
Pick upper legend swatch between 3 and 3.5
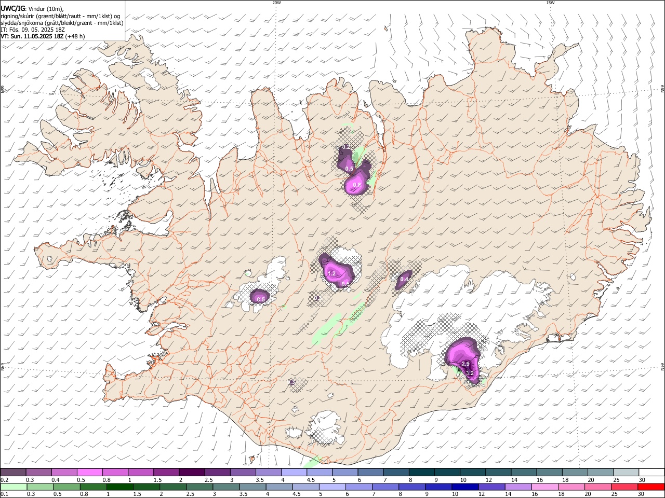click(x=243, y=473)
